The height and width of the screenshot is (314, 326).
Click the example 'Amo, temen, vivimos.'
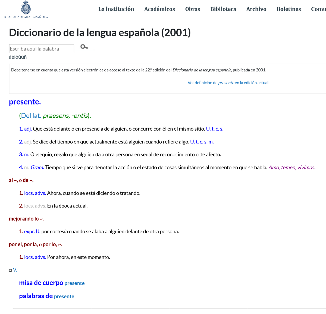coord(292,167)
